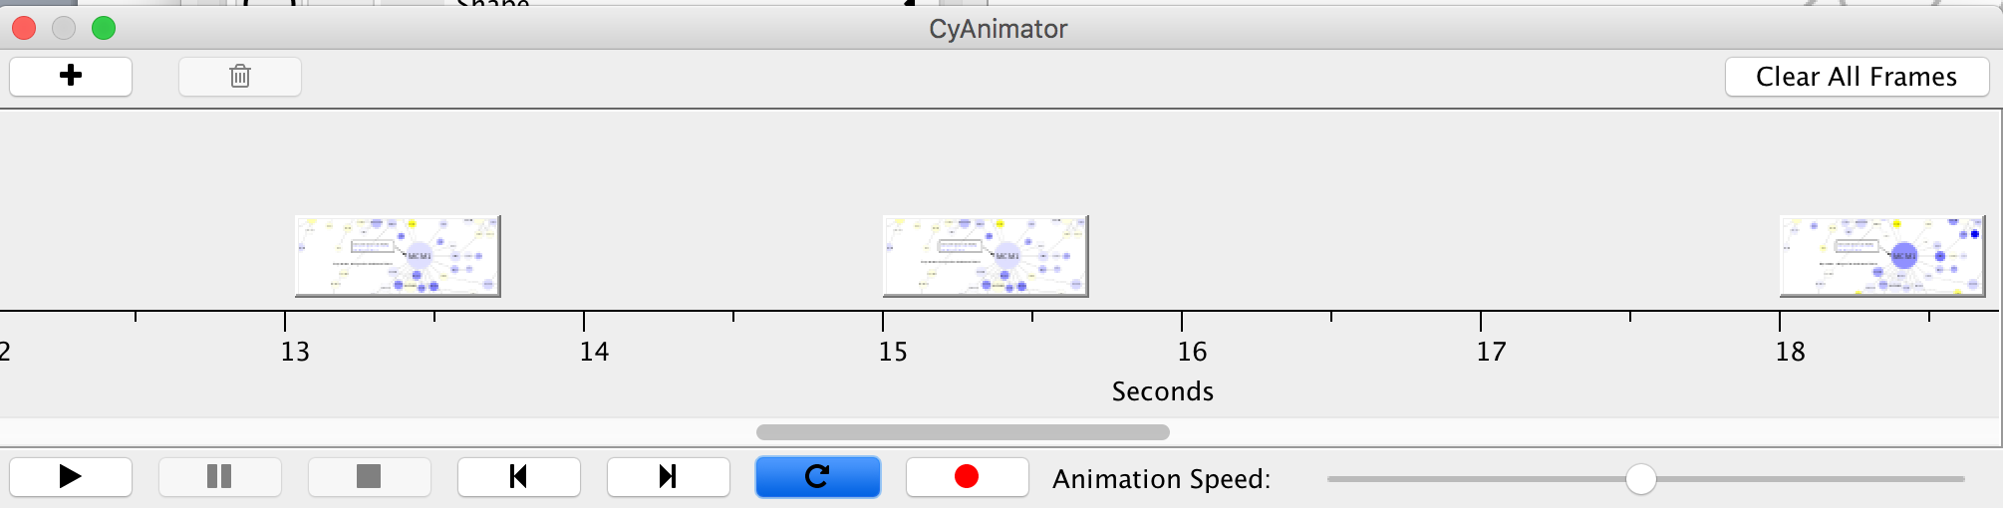Click the Clear All Frames button
Image resolution: width=2003 pixels, height=508 pixels.
click(x=1856, y=77)
